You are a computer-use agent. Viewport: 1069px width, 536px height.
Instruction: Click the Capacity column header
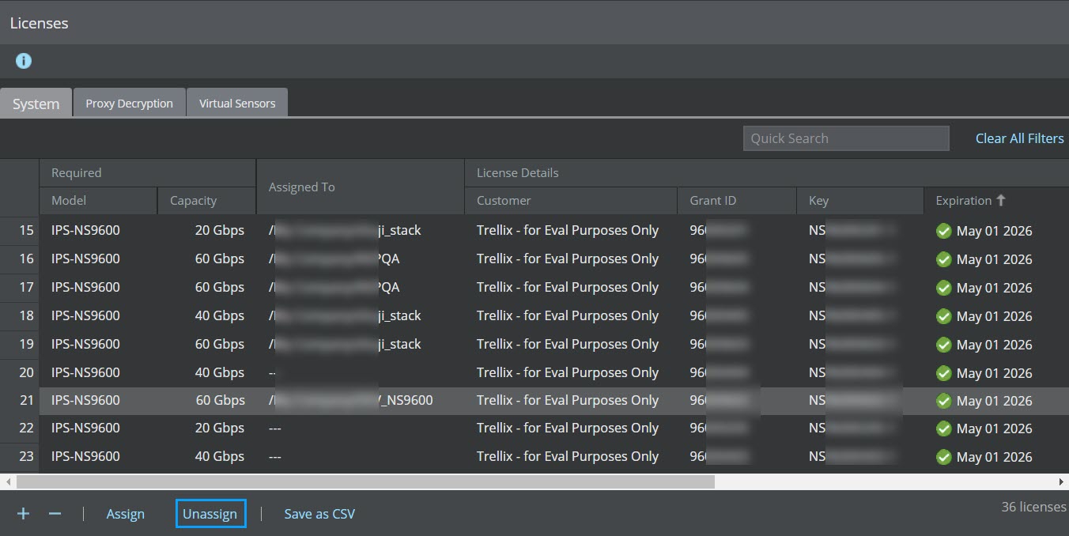click(x=207, y=201)
